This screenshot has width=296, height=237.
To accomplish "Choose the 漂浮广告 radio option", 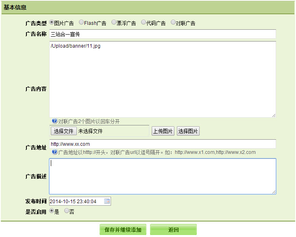I will tap(114, 22).
